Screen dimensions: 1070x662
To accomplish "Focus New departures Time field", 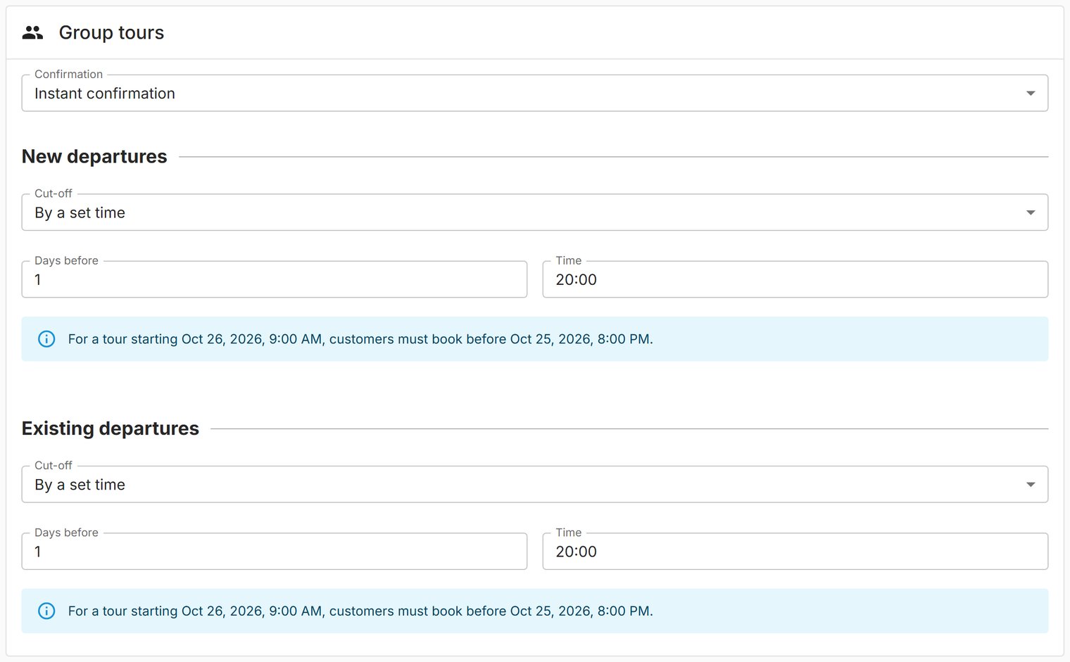I will 795,279.
